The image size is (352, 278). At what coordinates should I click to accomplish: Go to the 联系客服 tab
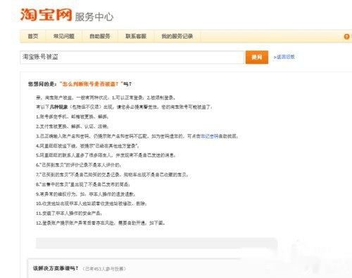[x=136, y=37]
